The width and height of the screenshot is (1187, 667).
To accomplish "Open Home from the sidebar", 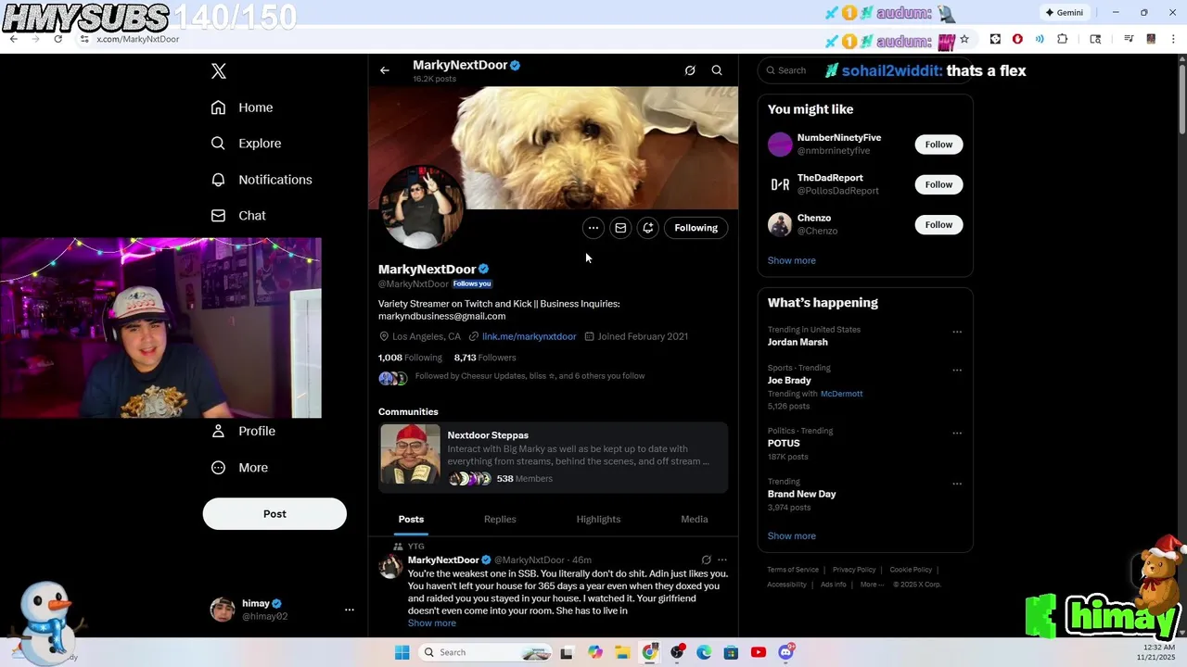I will pyautogui.click(x=242, y=107).
